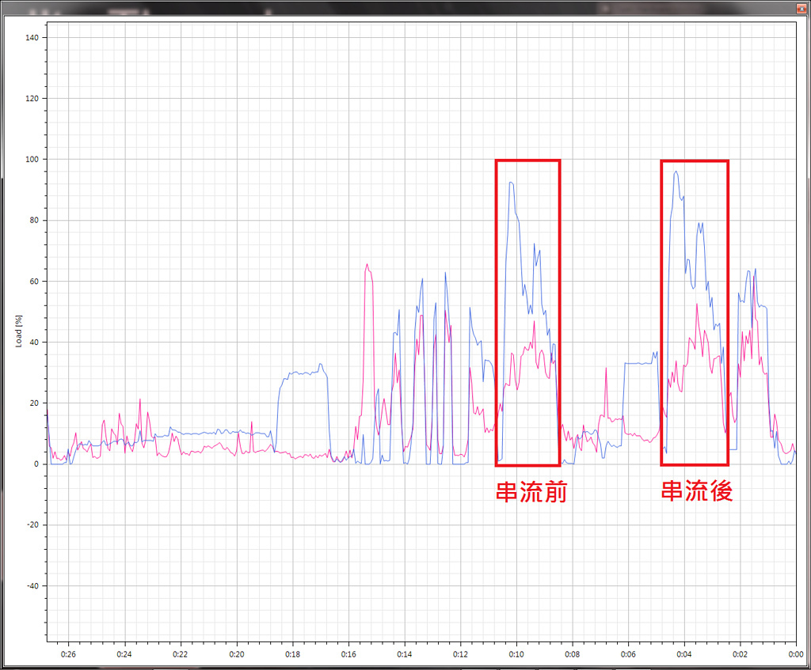Click the 0:04 tick on the time axis
Screen dimensions: 811x670
click(x=683, y=654)
